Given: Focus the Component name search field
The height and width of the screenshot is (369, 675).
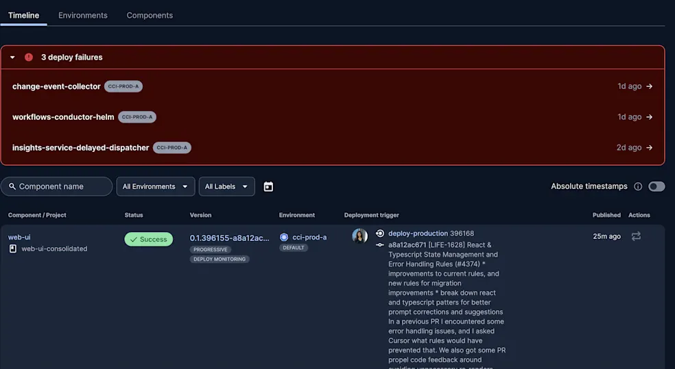Looking at the screenshot, I should [x=56, y=186].
